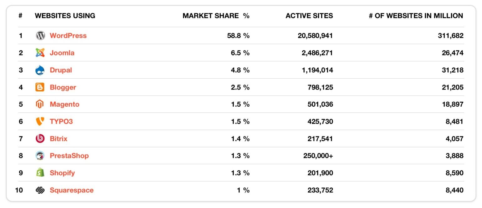This screenshot has height=208, width=482.
Task: Open the PrestaShop link
Action: click(x=69, y=156)
